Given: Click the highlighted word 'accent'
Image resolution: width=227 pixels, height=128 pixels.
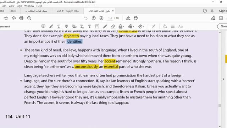Looking at the screenshot, I should pos(110,61).
